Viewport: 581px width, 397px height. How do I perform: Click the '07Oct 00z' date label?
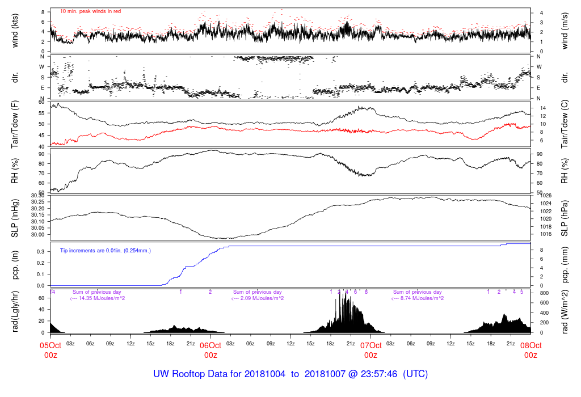pos(371,350)
